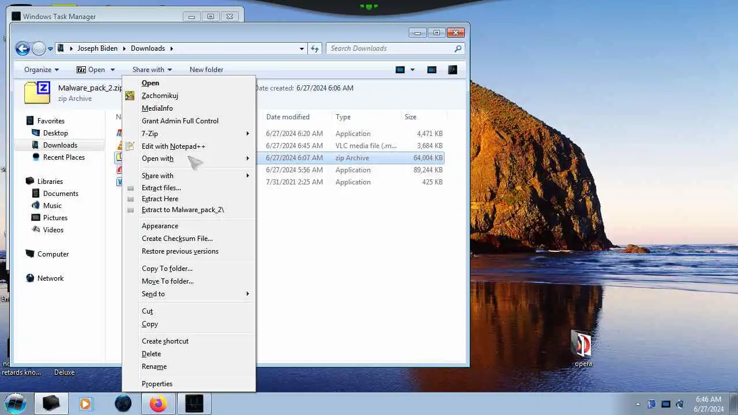738x415 pixels.
Task: Open the recent locations arrow beside the forward button
Action: pos(51,48)
